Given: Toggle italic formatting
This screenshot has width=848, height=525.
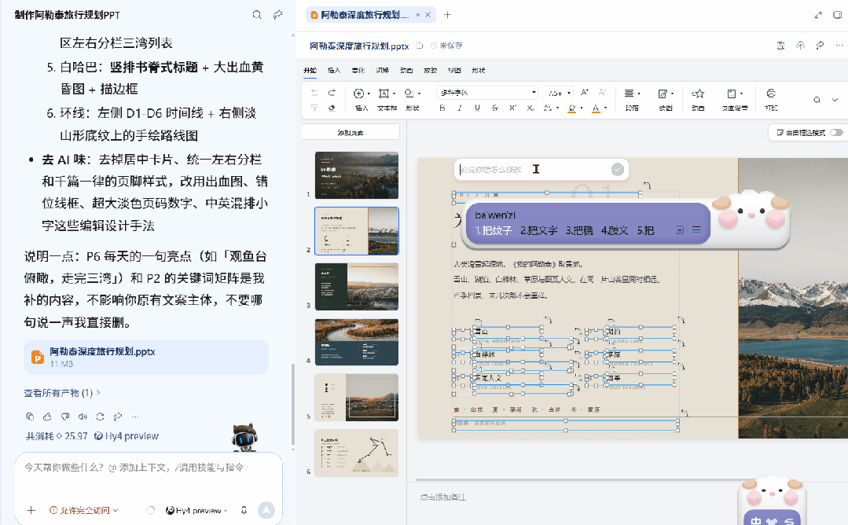Looking at the screenshot, I should [460, 108].
